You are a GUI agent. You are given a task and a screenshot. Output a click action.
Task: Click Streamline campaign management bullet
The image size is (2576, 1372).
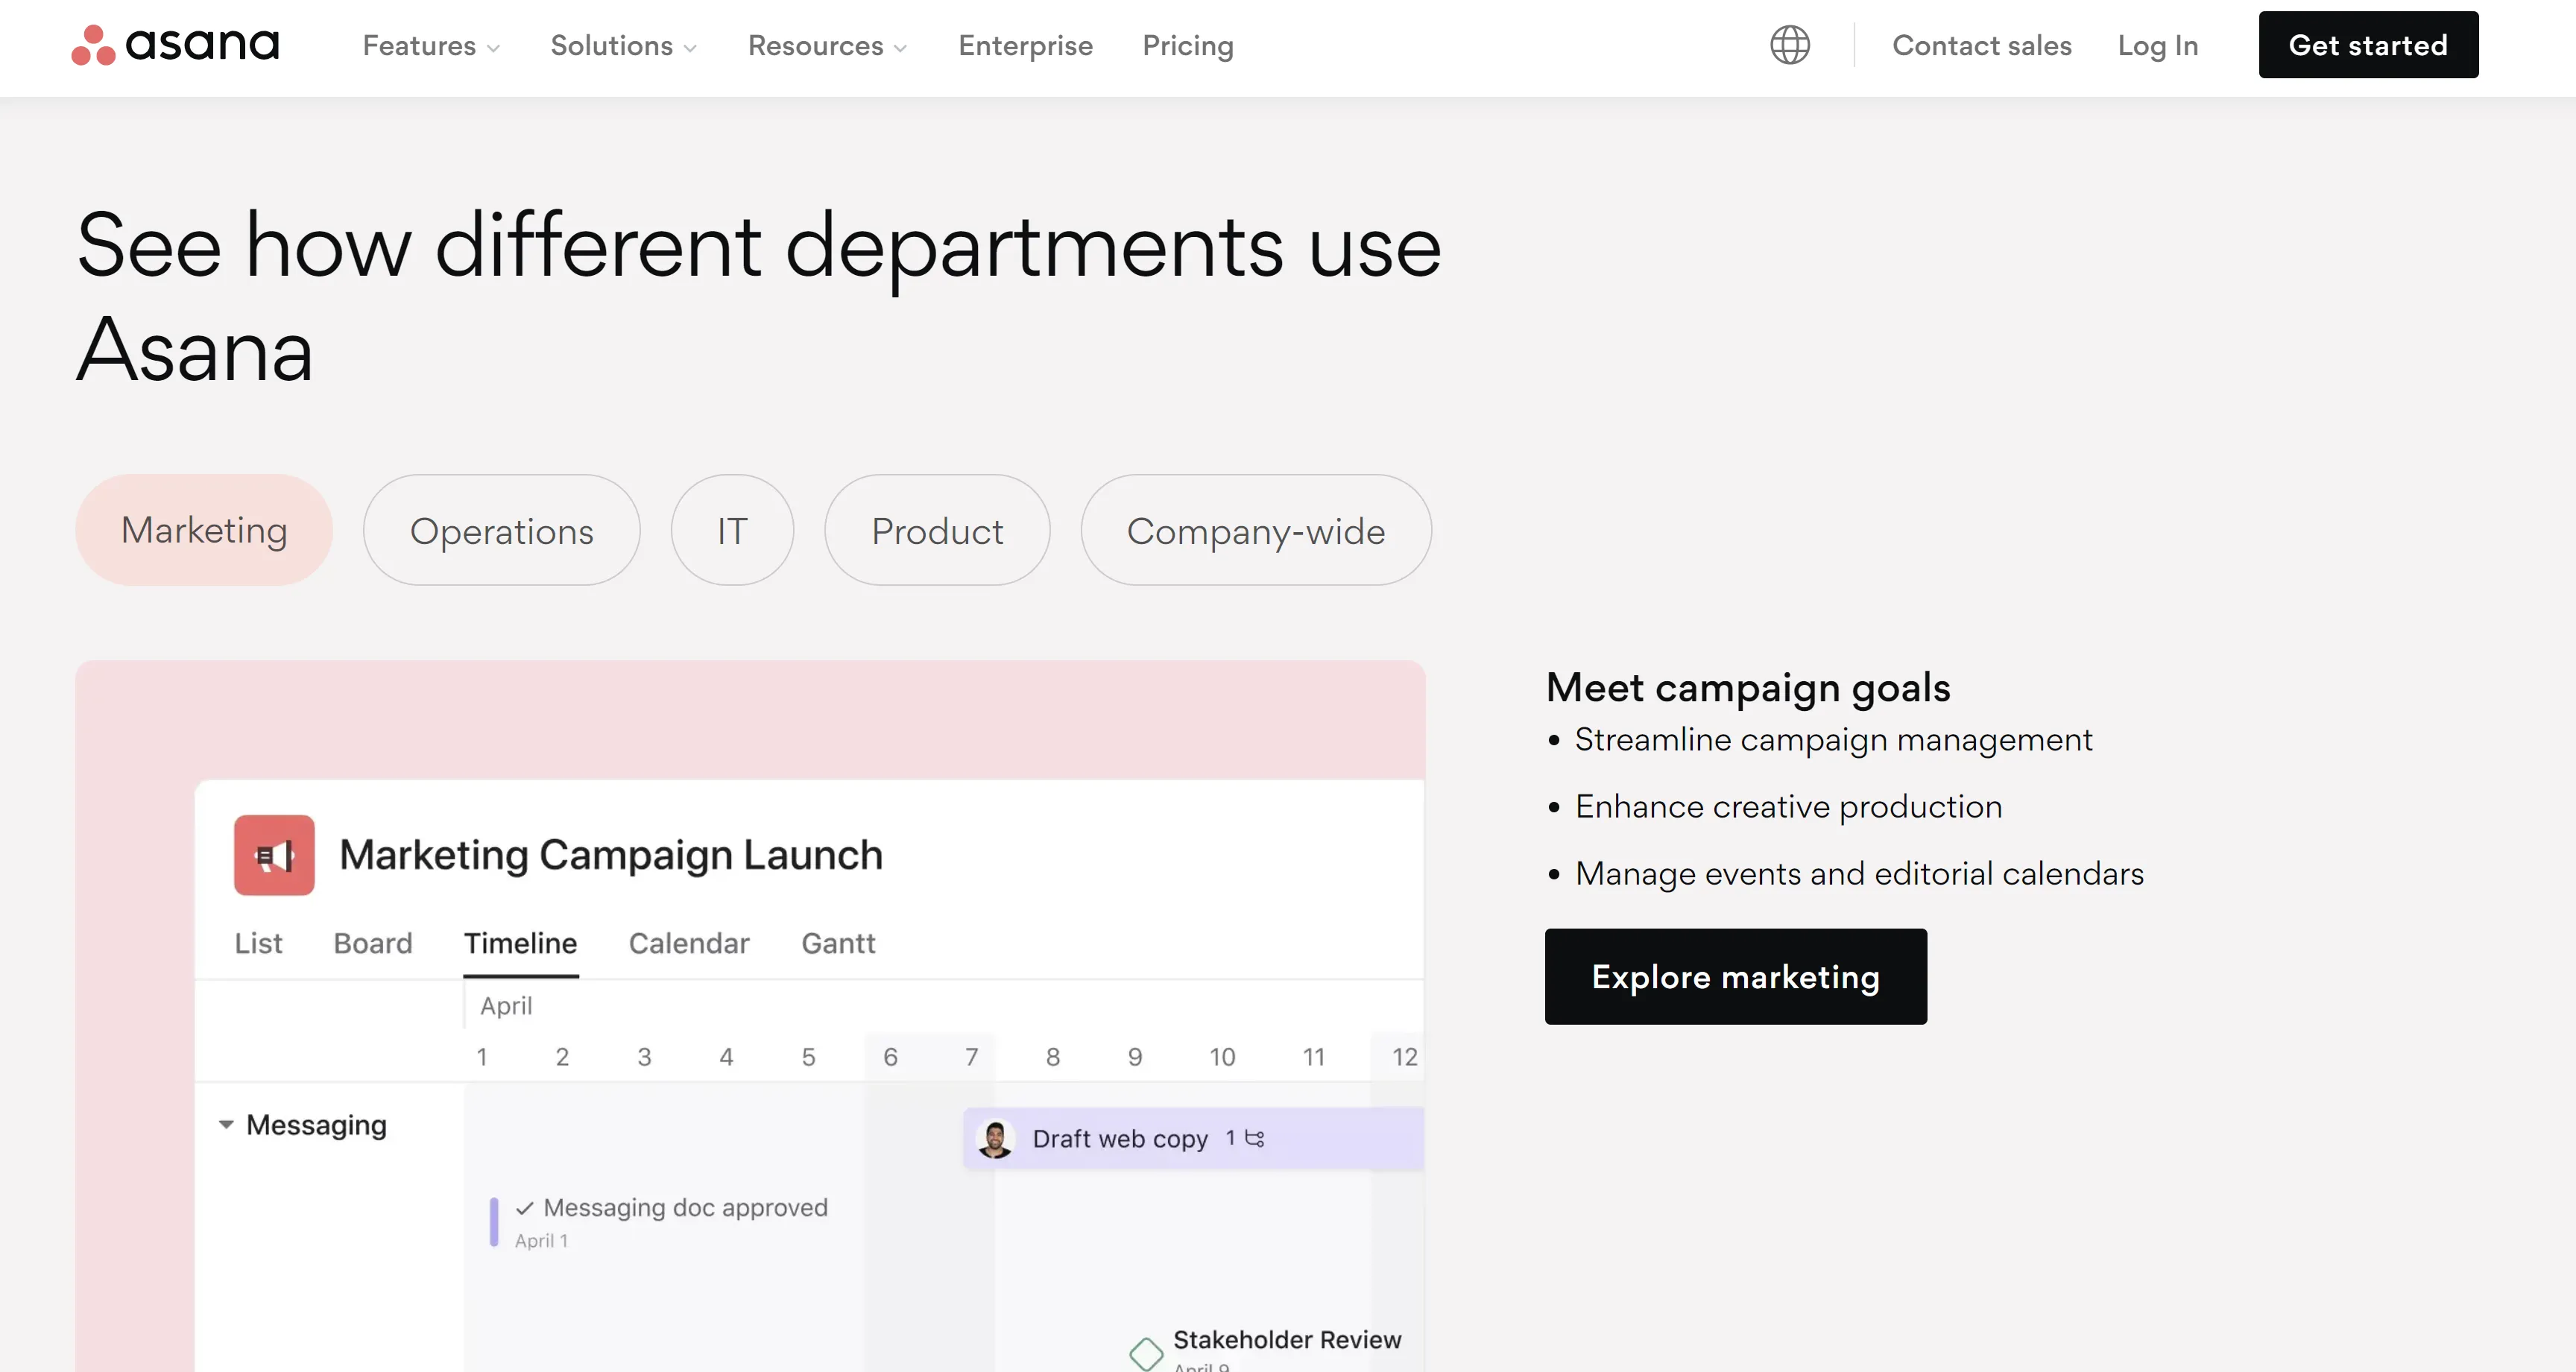[1833, 740]
